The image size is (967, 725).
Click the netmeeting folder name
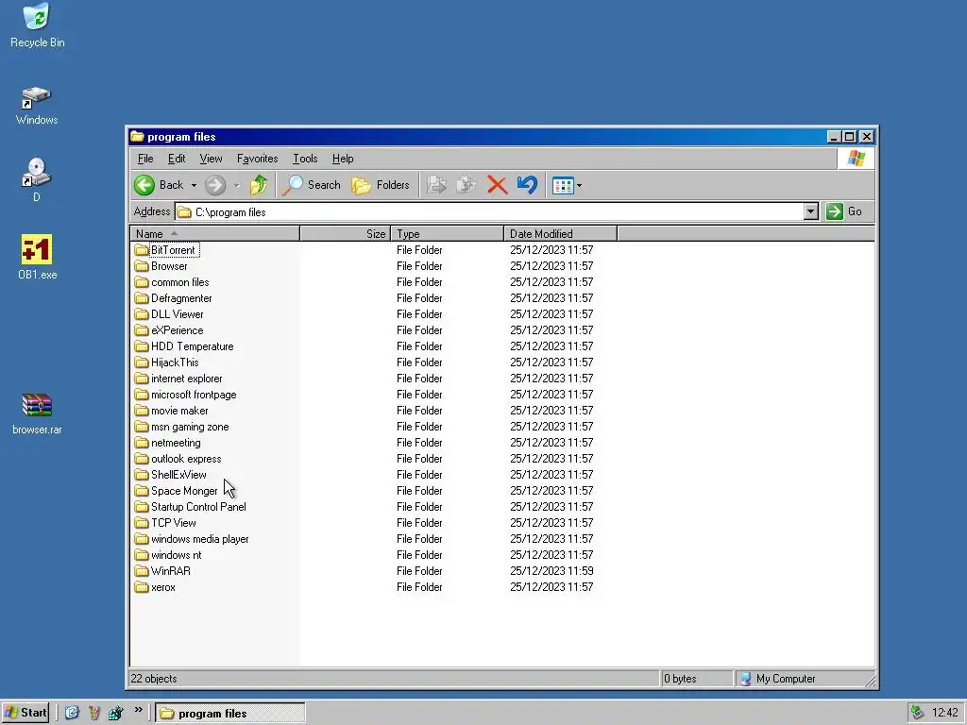click(176, 443)
